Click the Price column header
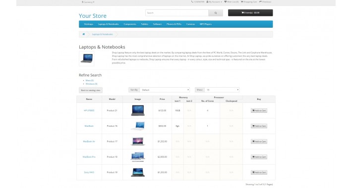This screenshot has width=352, height=188. tap(162, 99)
